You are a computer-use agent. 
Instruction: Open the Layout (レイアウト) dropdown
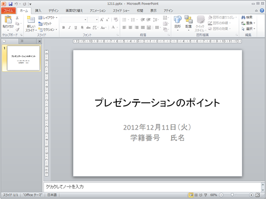tap(48, 18)
